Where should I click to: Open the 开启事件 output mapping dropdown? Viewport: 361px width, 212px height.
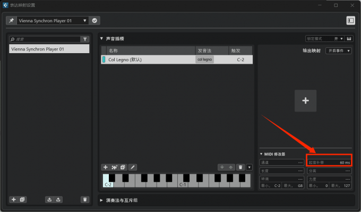[339, 50]
